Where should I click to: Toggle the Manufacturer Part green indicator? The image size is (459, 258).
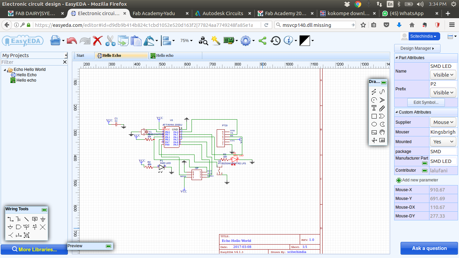(425, 163)
